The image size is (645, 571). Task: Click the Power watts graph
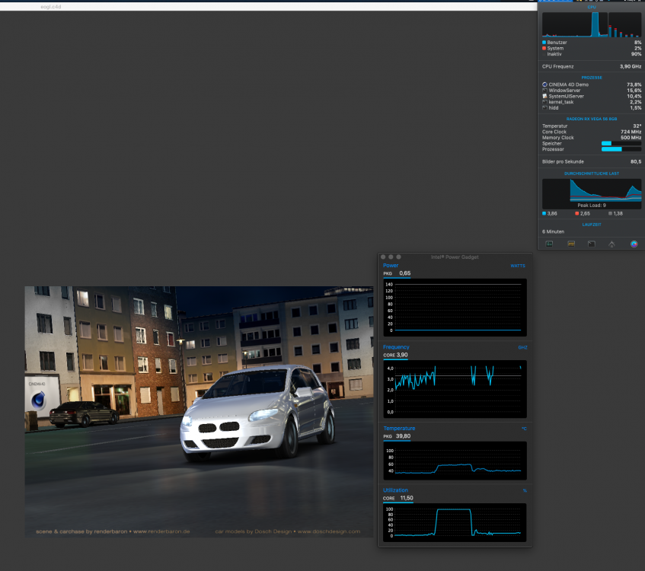455,308
